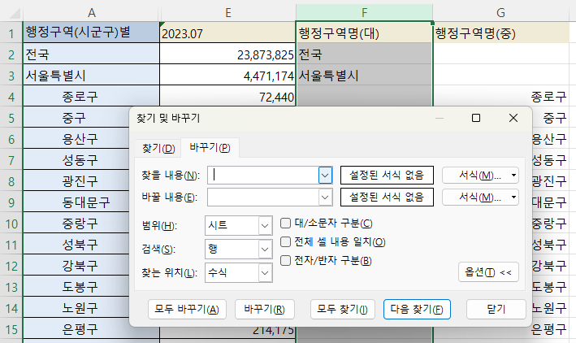Select column E header
This screenshot has width=576, height=343.
227,13
